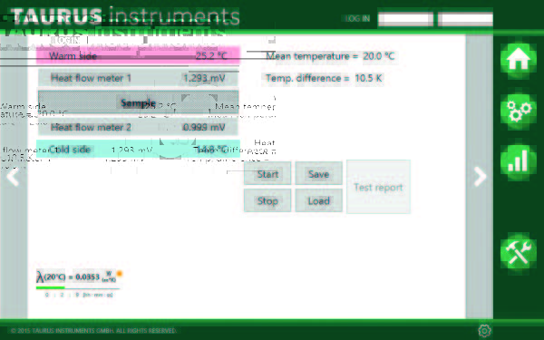Open the Home screen icon
The height and width of the screenshot is (340, 544).
pyautogui.click(x=519, y=61)
